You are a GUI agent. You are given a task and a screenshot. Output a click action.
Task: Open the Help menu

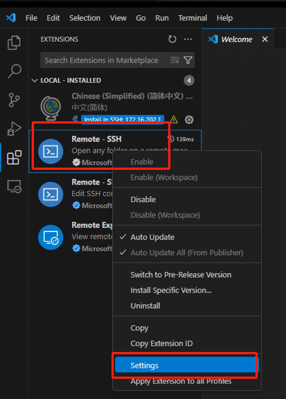[225, 18]
